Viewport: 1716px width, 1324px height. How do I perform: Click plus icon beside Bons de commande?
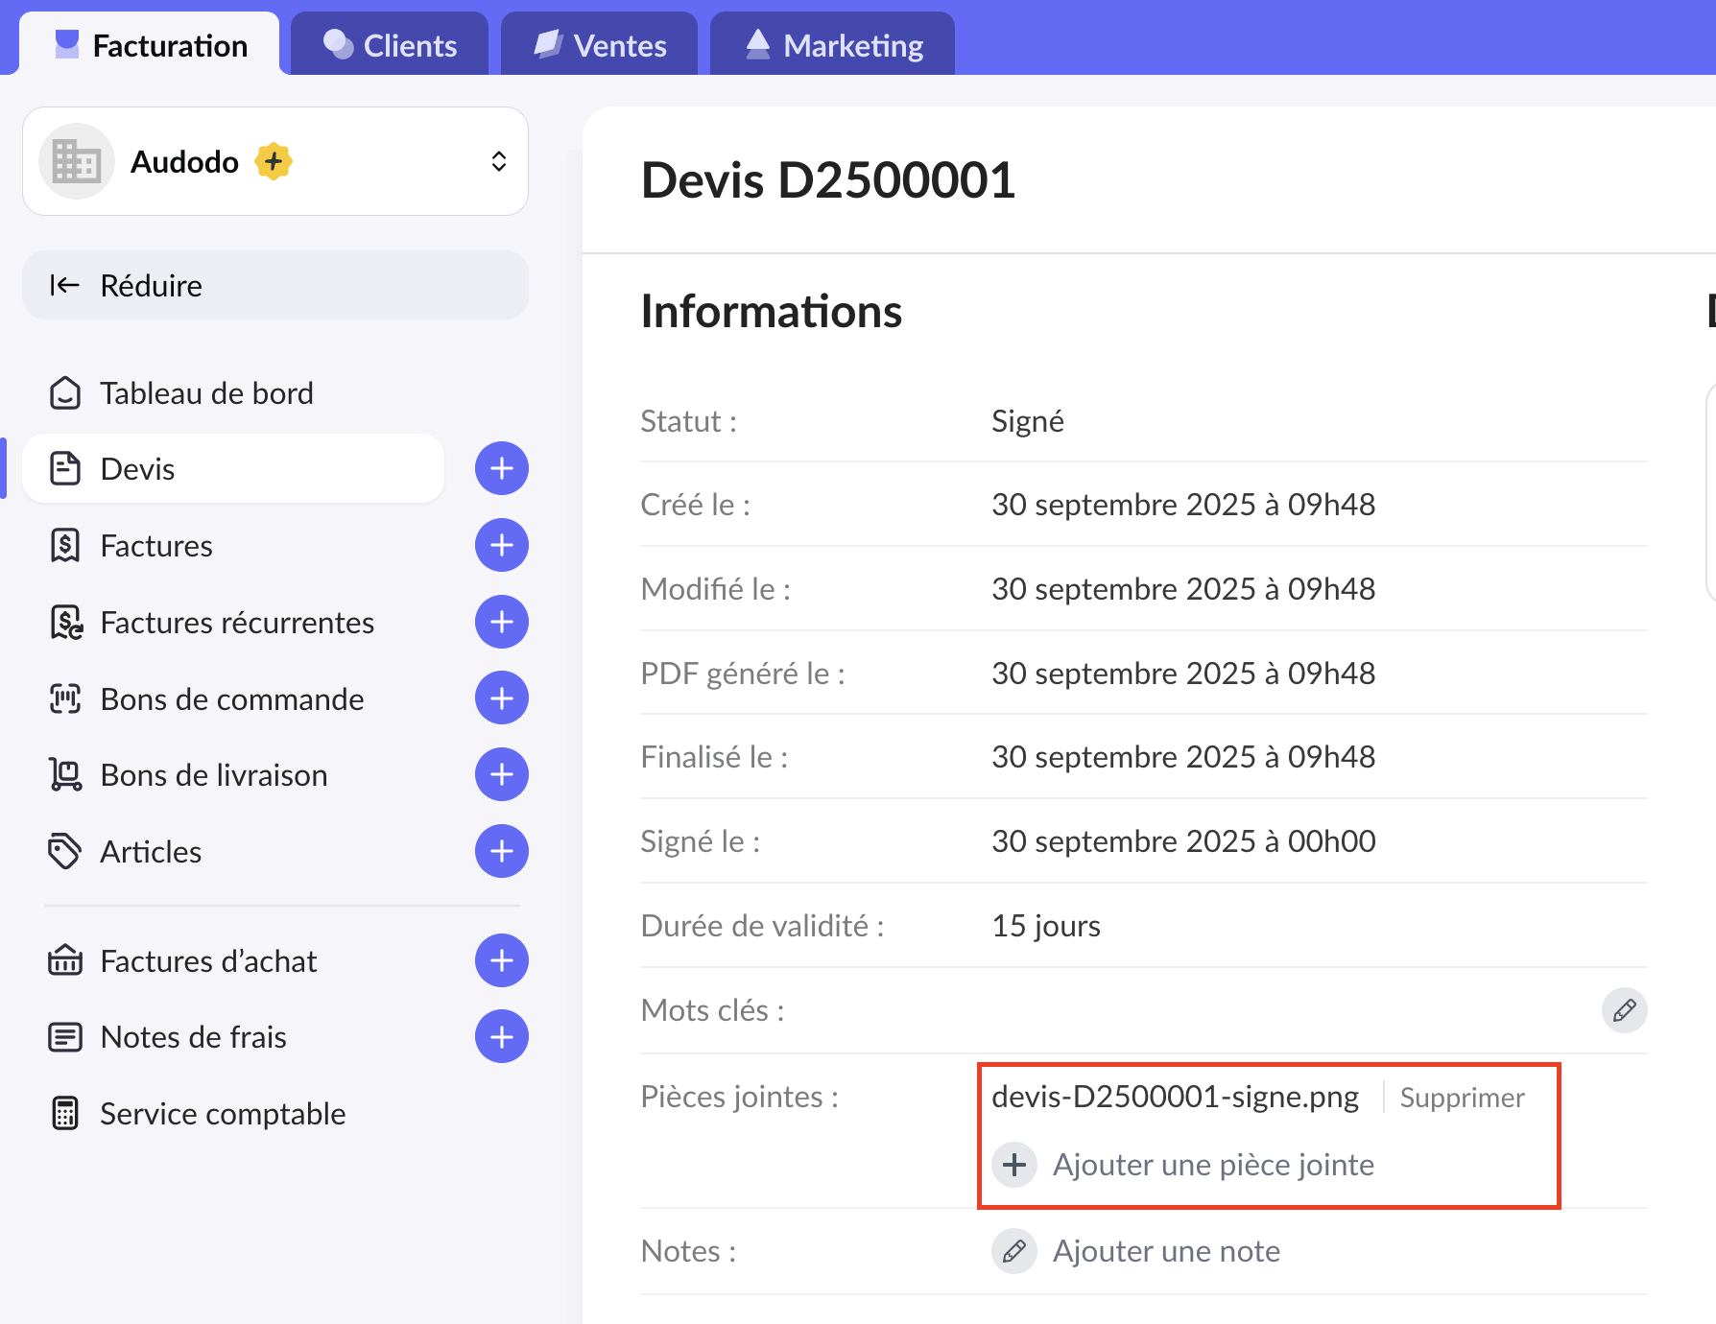(501, 698)
